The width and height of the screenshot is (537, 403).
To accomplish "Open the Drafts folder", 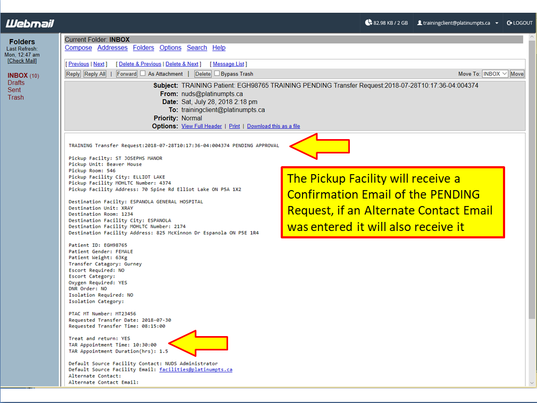I will (16, 83).
